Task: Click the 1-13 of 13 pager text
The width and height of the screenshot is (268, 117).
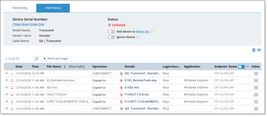Action: 12,59
